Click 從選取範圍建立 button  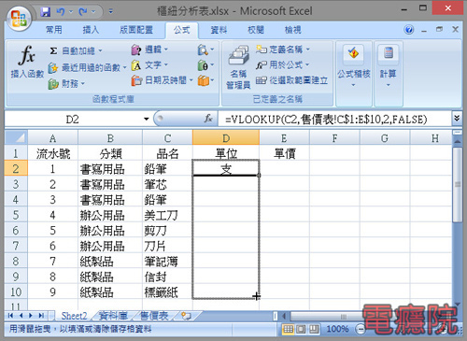click(291, 80)
